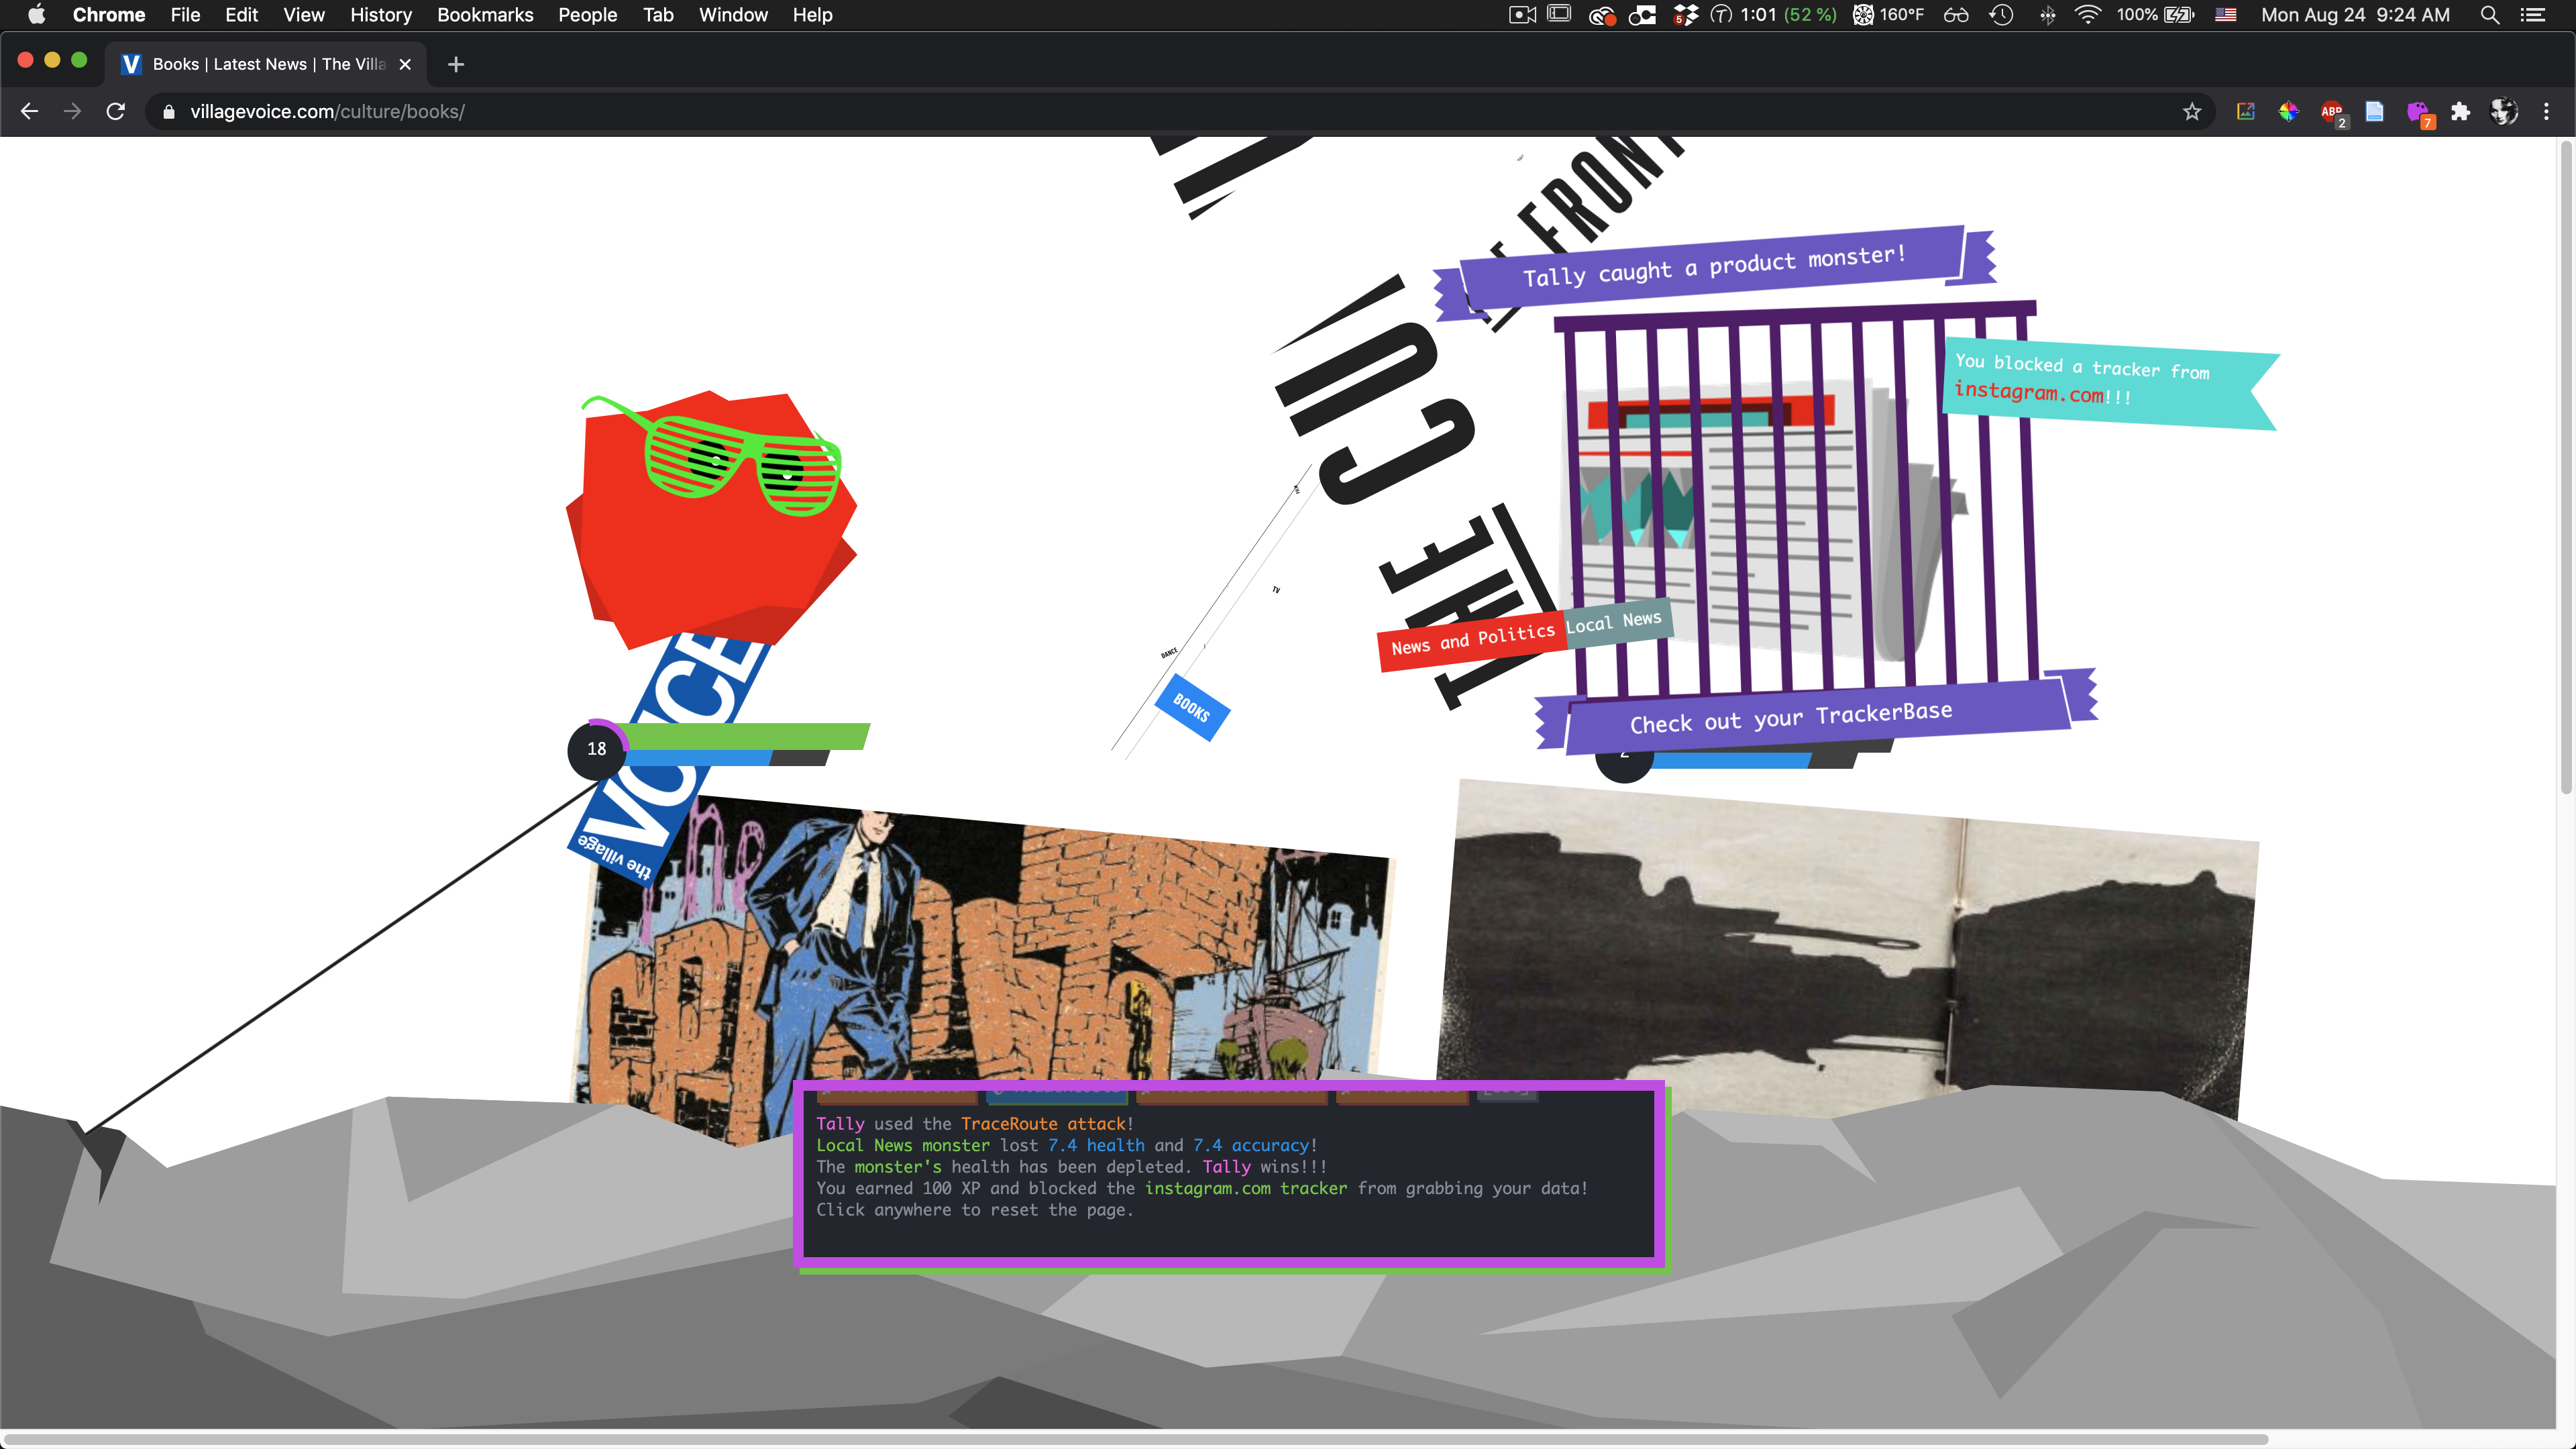
Task: Click the Creative Cloud menu bar icon
Action: [1602, 14]
